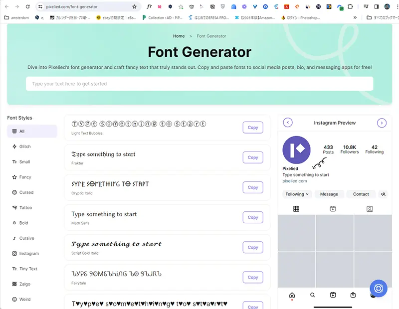399x309 pixels.
Task: Go to next preview with right arrow
Action: click(382, 123)
